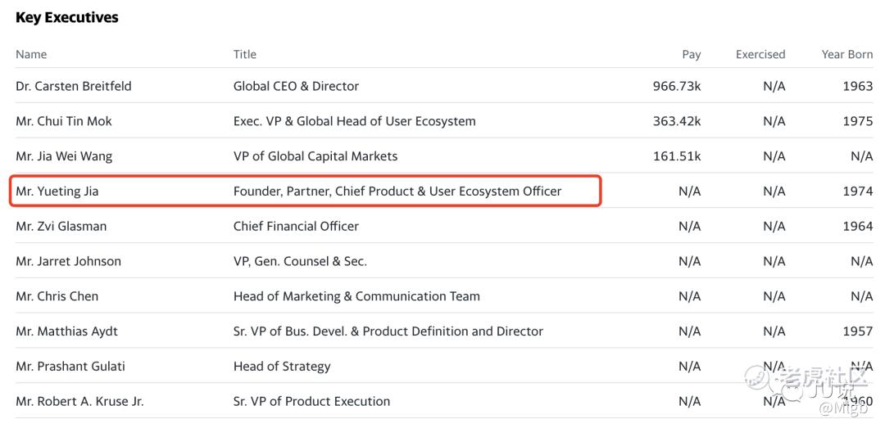Image resolution: width=885 pixels, height=428 pixels.
Task: Click the name Mr. Matthias Aydt
Action: tap(67, 331)
